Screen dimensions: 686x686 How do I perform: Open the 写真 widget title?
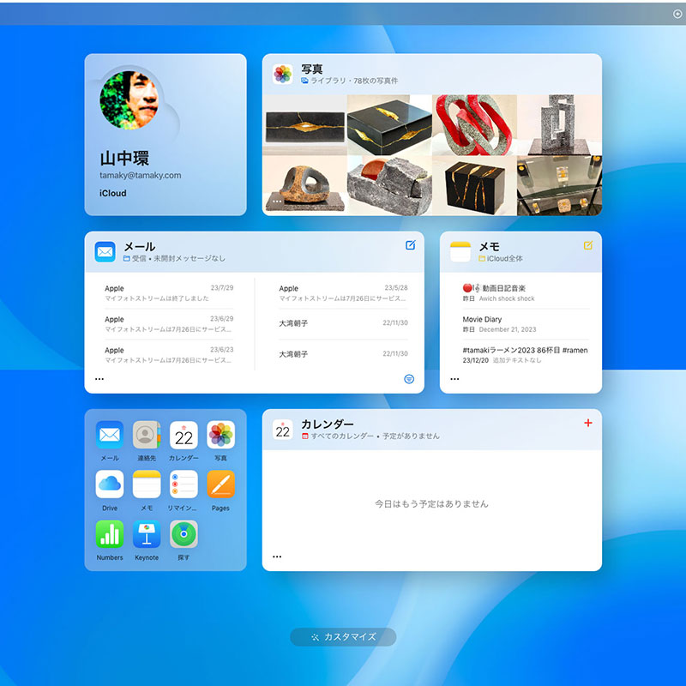click(311, 69)
